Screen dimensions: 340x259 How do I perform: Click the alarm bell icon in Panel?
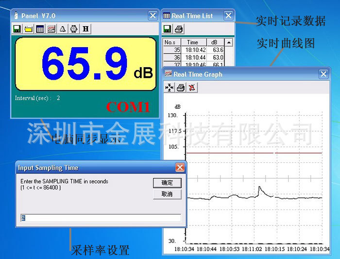click(x=63, y=29)
